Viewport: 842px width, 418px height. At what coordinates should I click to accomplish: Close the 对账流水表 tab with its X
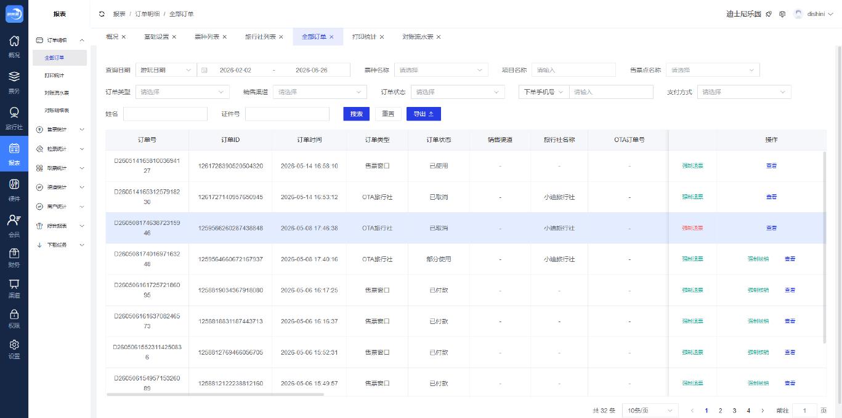tap(439, 37)
